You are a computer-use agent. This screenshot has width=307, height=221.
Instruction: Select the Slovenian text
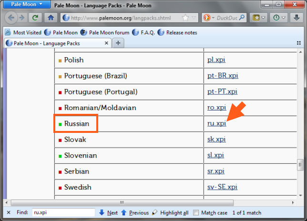click(81, 155)
